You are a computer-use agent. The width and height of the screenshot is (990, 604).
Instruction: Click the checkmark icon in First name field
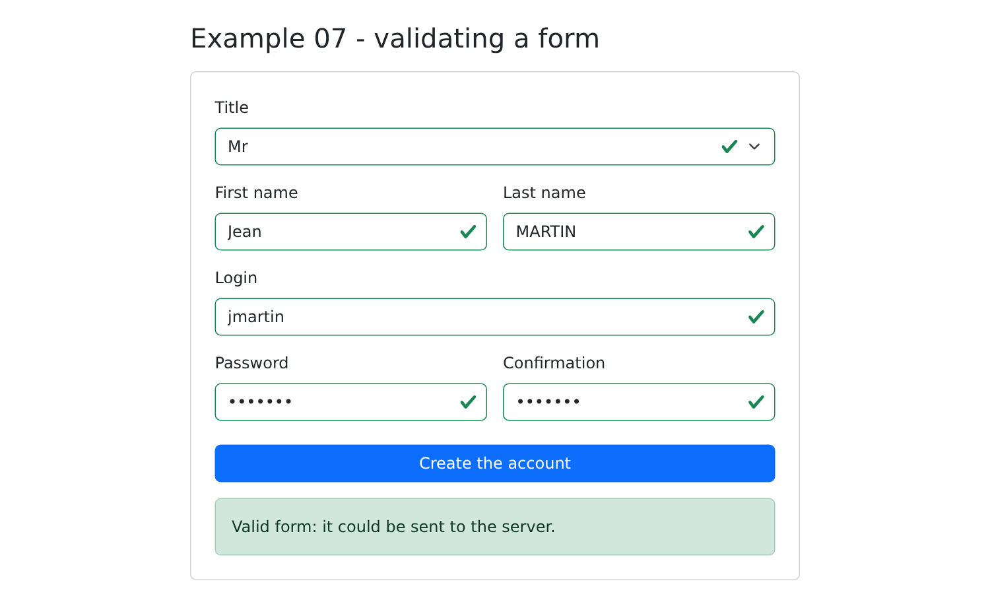pos(468,232)
